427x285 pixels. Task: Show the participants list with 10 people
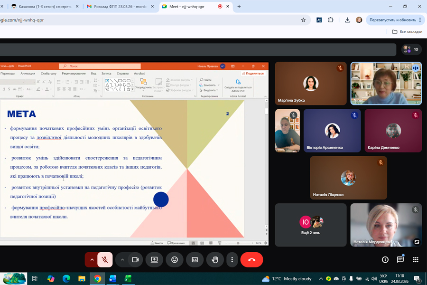[x=411, y=49]
